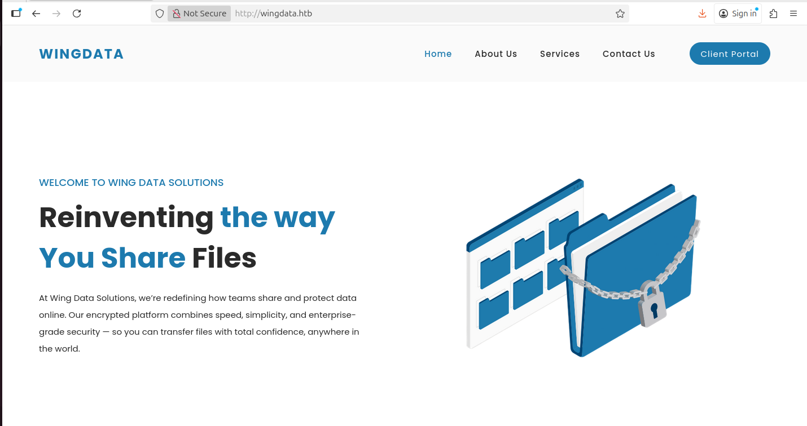This screenshot has height=426, width=807.
Task: Click the Client Portal button
Action: (730, 54)
